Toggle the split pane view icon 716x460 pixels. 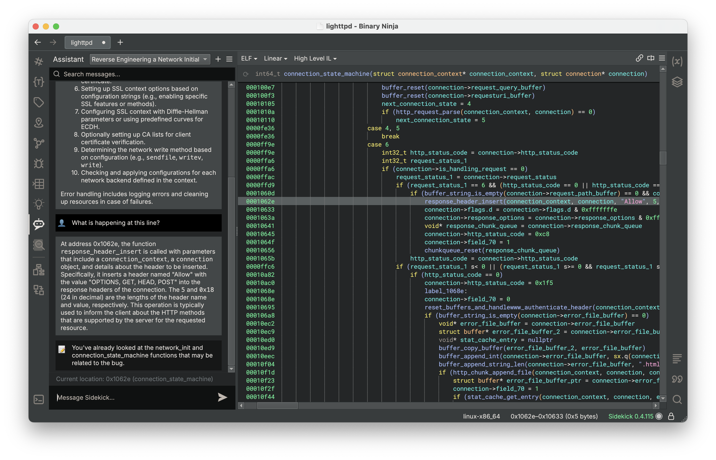[651, 58]
